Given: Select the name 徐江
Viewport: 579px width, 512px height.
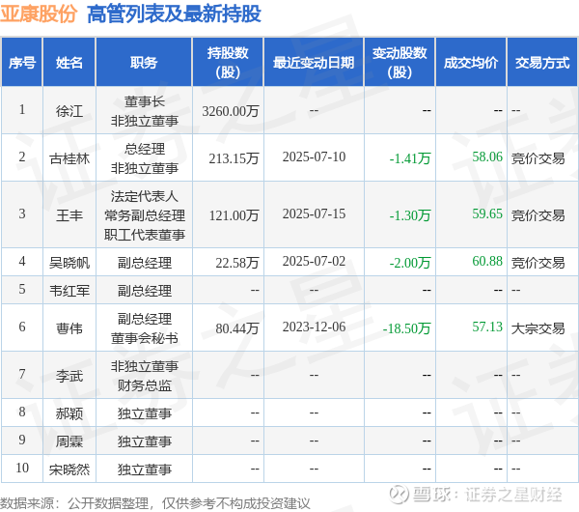Looking at the screenshot, I should 69,110.
